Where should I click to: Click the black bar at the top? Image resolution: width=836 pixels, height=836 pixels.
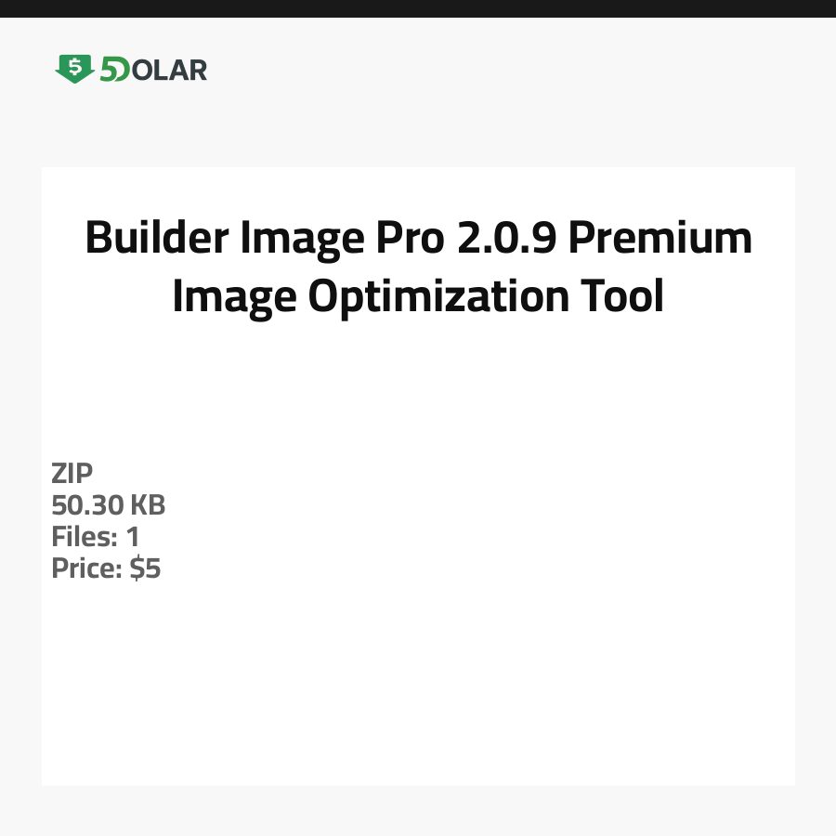point(418,8)
